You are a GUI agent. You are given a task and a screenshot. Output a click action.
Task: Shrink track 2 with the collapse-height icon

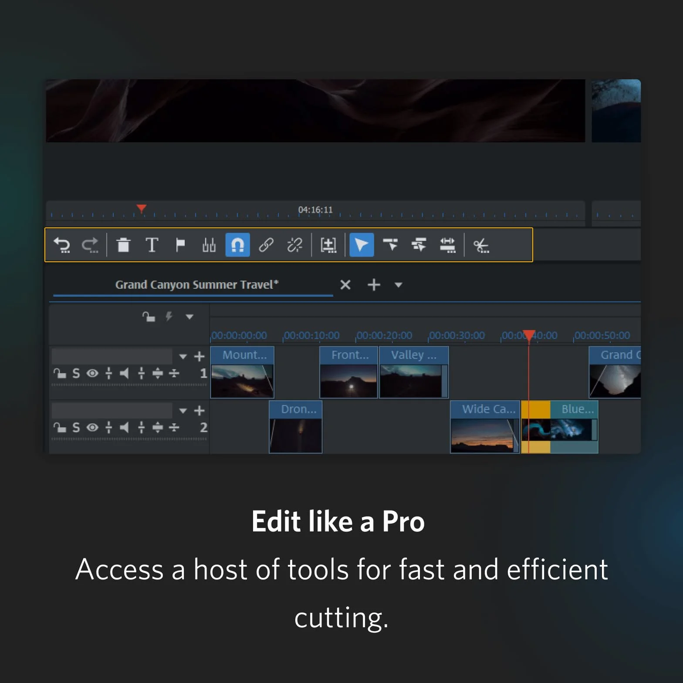tap(174, 427)
